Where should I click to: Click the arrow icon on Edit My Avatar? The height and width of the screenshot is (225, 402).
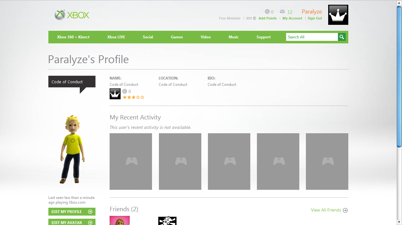90,223
